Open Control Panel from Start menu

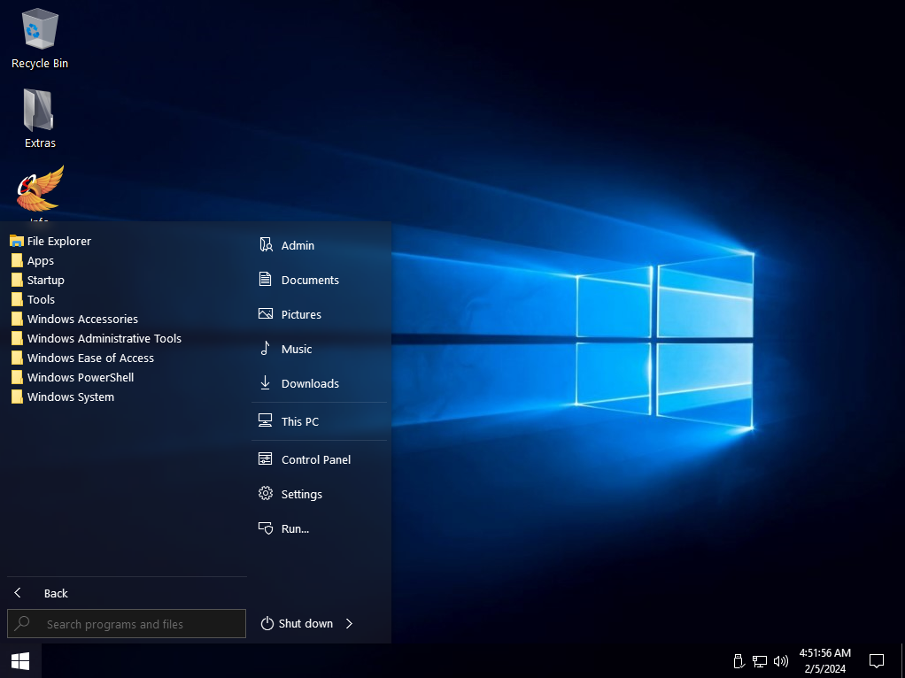(315, 459)
